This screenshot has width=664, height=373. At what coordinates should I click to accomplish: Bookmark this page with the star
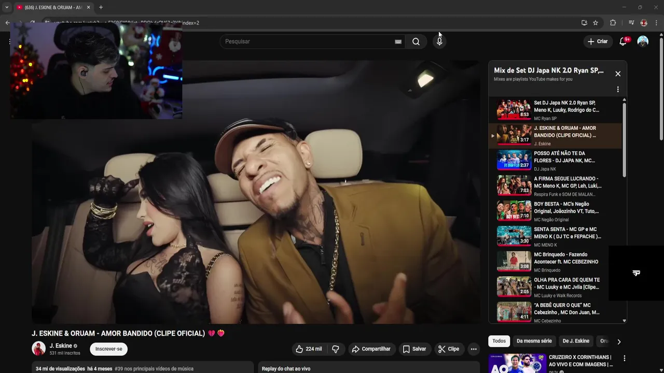point(596,23)
